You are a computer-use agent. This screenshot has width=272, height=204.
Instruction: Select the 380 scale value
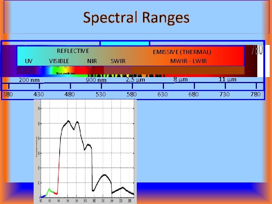click(x=8, y=94)
